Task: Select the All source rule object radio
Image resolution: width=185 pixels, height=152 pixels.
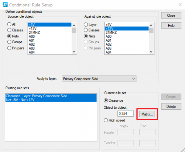Action: [10, 24]
